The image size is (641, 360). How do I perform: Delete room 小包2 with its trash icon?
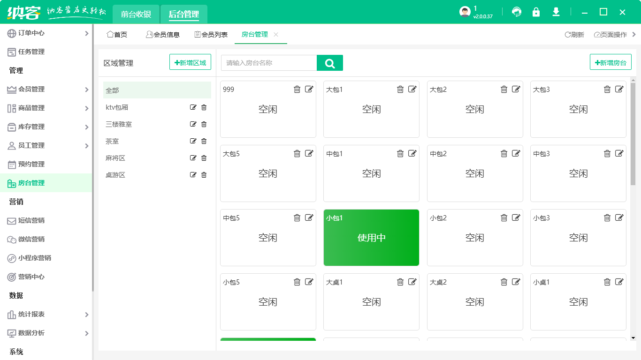pyautogui.click(x=504, y=217)
